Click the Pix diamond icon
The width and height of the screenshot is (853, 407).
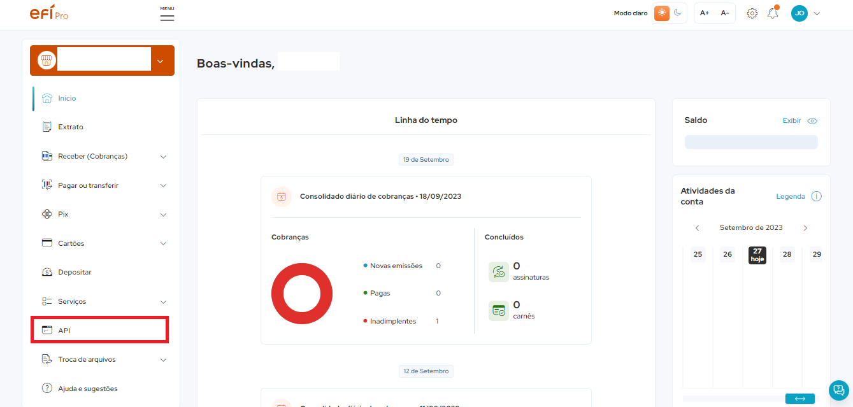pyautogui.click(x=47, y=214)
